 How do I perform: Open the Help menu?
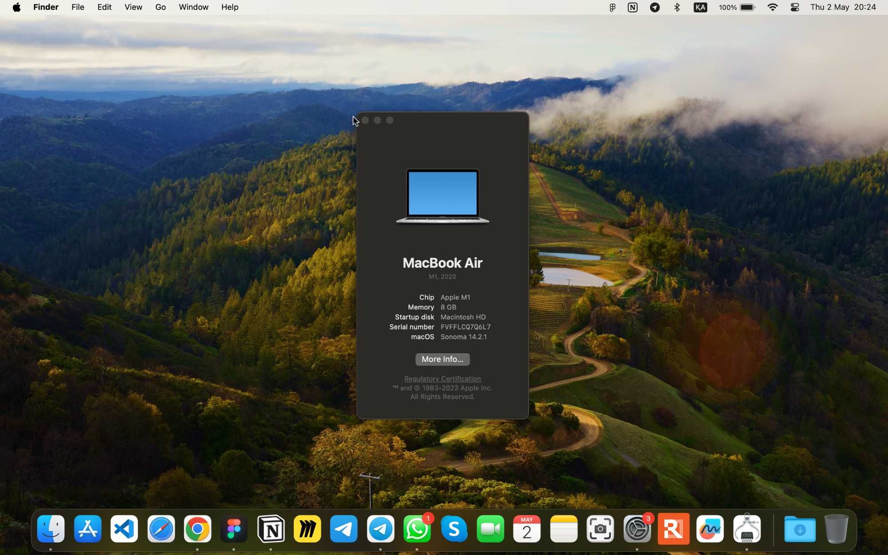230,7
